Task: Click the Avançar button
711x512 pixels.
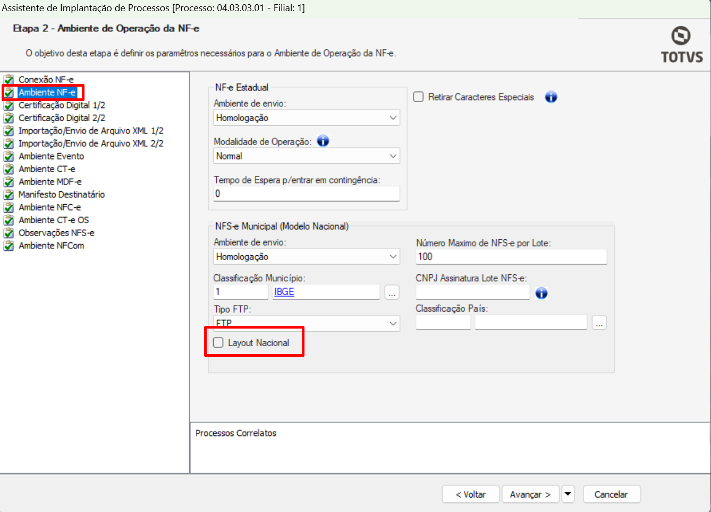Action: coord(530,494)
